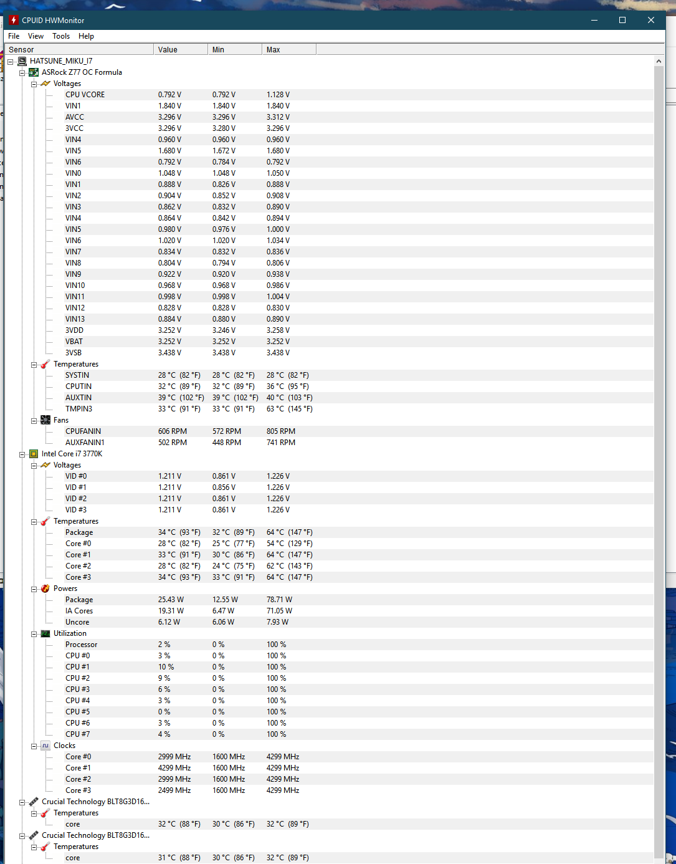Image resolution: width=676 pixels, height=864 pixels.
Task: Click the ASRock Temperatures thermometer icon
Action: tap(45, 364)
